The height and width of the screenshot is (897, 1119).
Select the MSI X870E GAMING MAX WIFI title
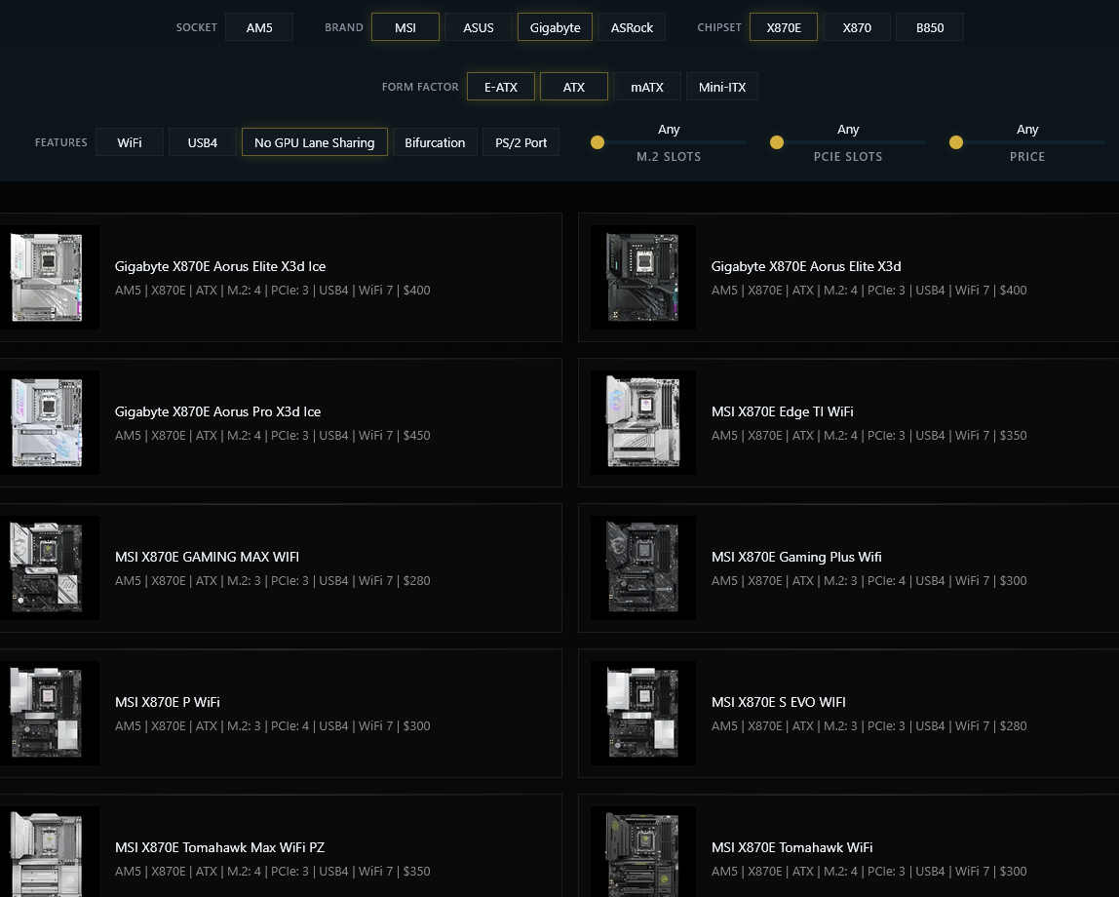(207, 557)
